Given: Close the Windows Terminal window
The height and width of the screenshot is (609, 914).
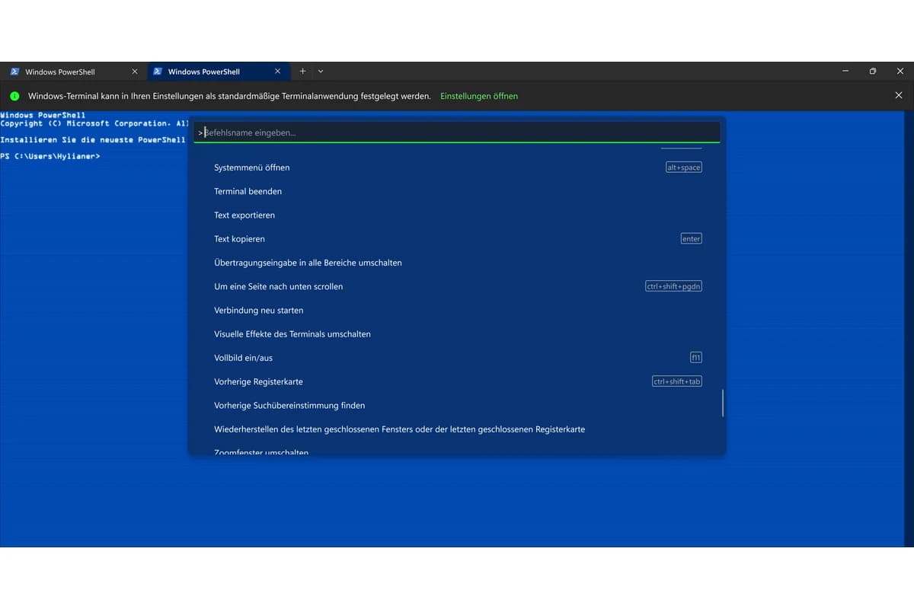Looking at the screenshot, I should click(900, 71).
